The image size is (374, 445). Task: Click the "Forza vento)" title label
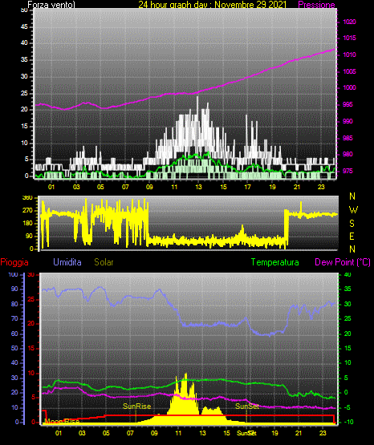[51, 5]
